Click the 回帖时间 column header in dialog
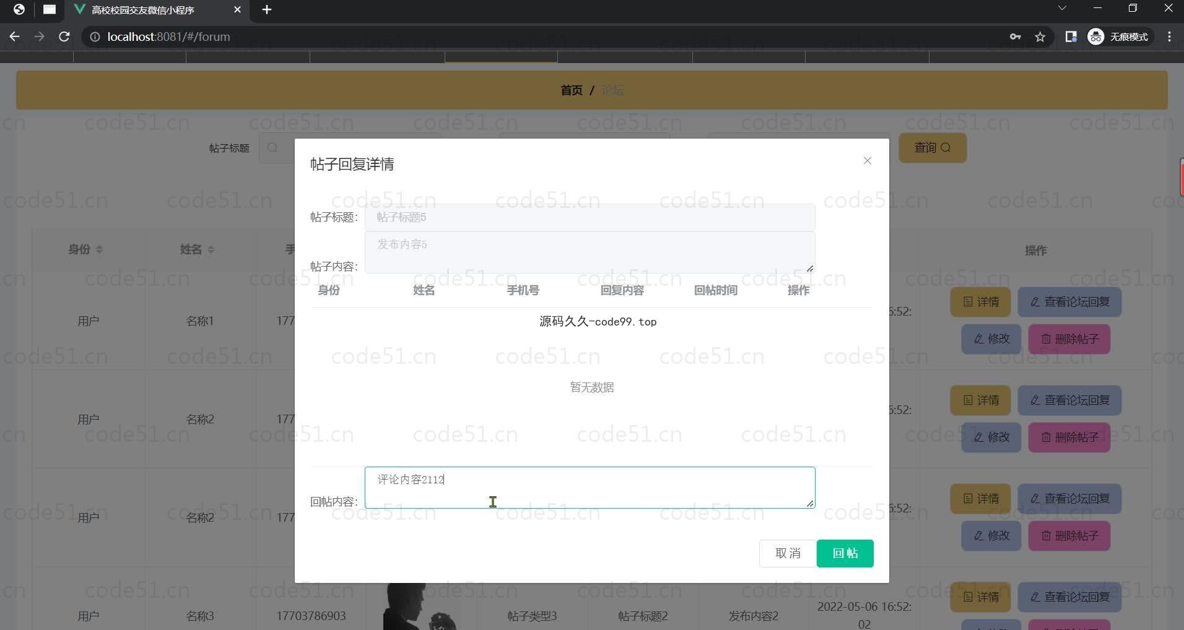Screen dimensions: 1184x630 715,290
